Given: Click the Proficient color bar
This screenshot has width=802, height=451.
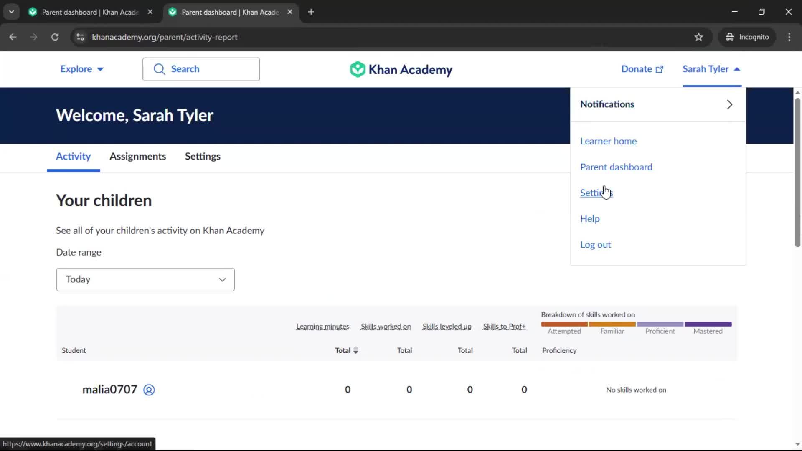Looking at the screenshot, I should point(660,324).
